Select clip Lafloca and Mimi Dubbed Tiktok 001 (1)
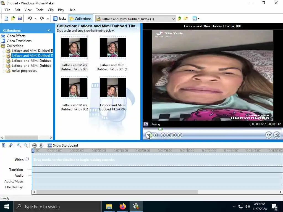 [x=113, y=54]
